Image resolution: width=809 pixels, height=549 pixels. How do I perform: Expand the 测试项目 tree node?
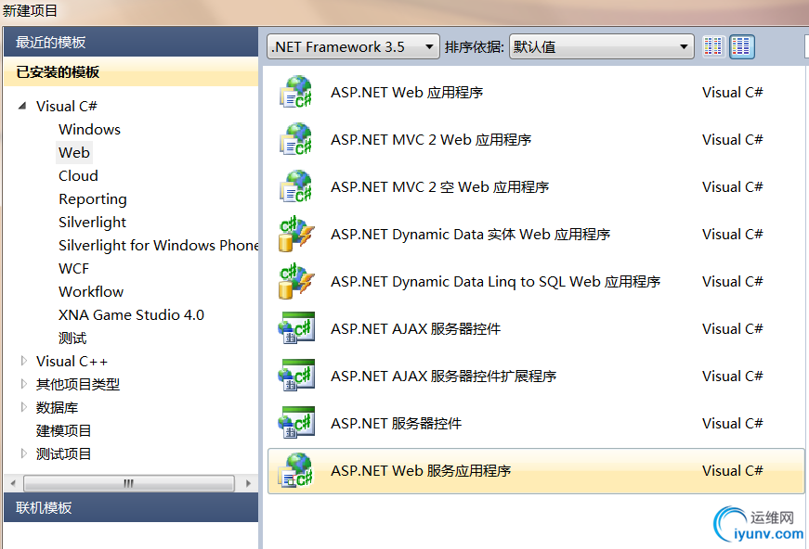tap(23, 453)
